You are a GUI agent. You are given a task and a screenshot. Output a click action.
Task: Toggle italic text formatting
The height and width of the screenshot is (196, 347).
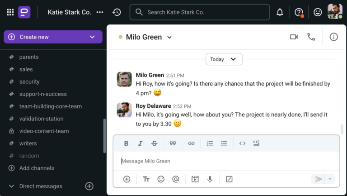[x=140, y=143]
